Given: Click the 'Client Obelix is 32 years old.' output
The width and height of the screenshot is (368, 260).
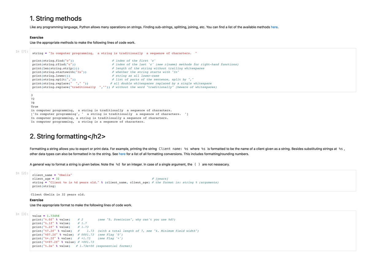Looking at the screenshot, I should point(58,194).
